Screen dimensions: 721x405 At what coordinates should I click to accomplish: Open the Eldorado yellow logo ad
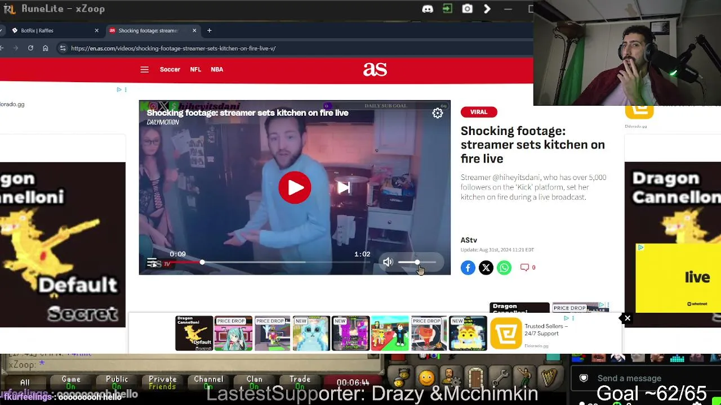point(506,334)
